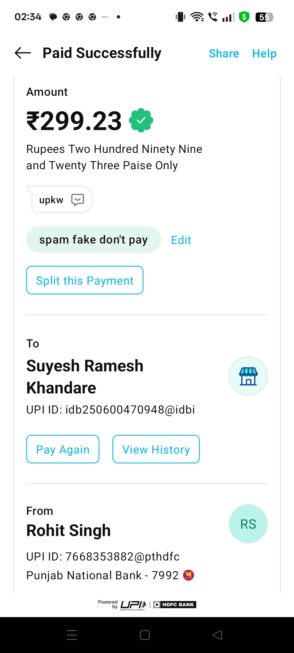Tap the green verified checkmark badge
The image size is (294, 653).
tap(141, 120)
